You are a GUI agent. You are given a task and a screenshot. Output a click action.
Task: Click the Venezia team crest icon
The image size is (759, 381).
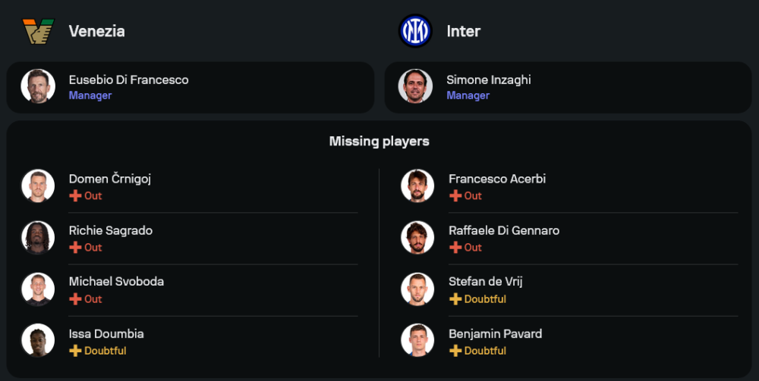click(38, 31)
